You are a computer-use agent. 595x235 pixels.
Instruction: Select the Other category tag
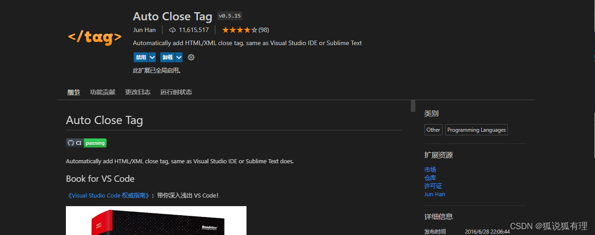(x=433, y=130)
